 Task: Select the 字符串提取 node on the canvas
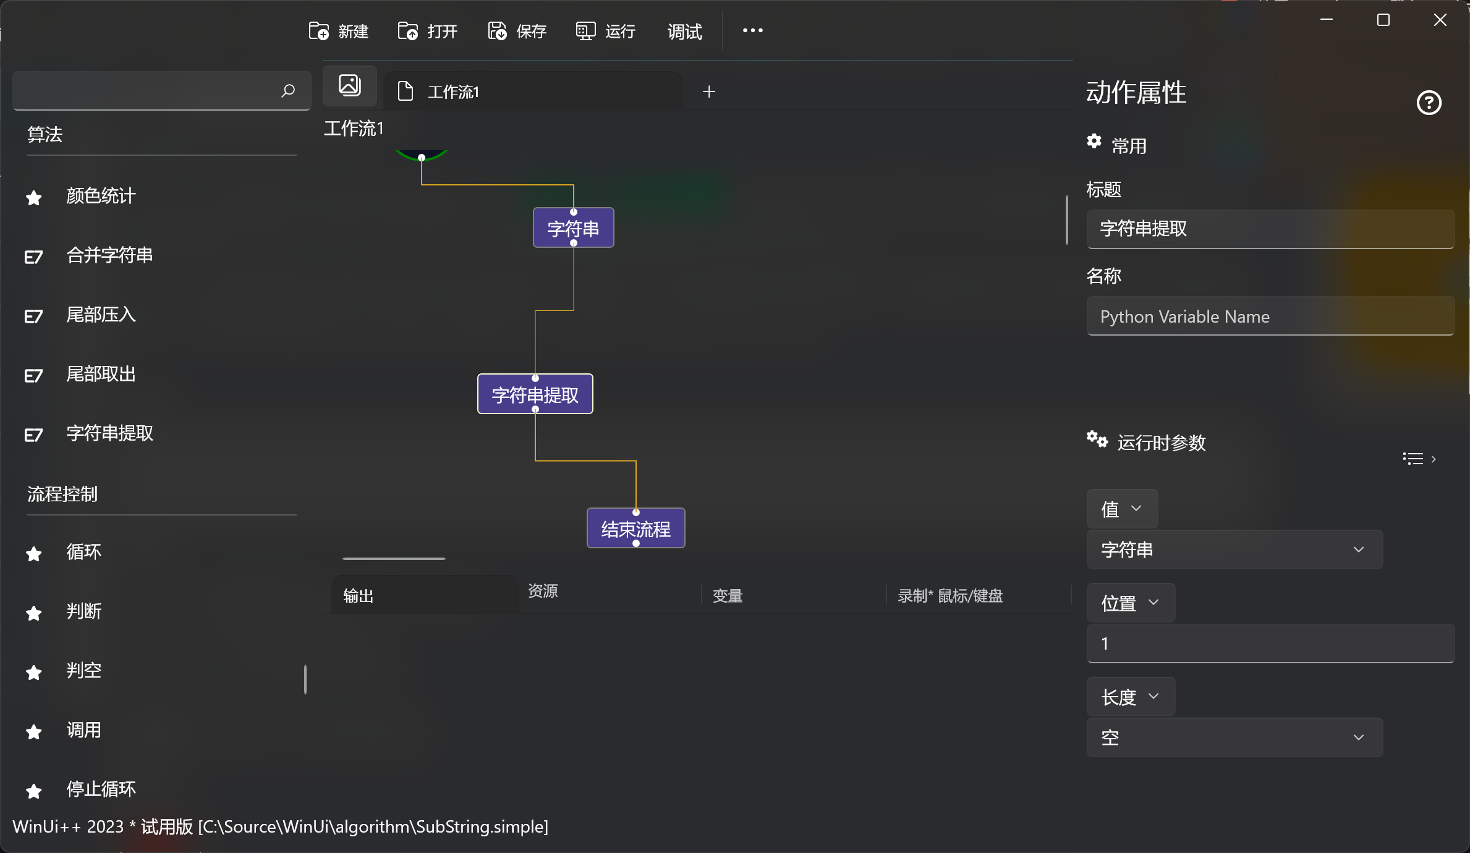point(534,393)
